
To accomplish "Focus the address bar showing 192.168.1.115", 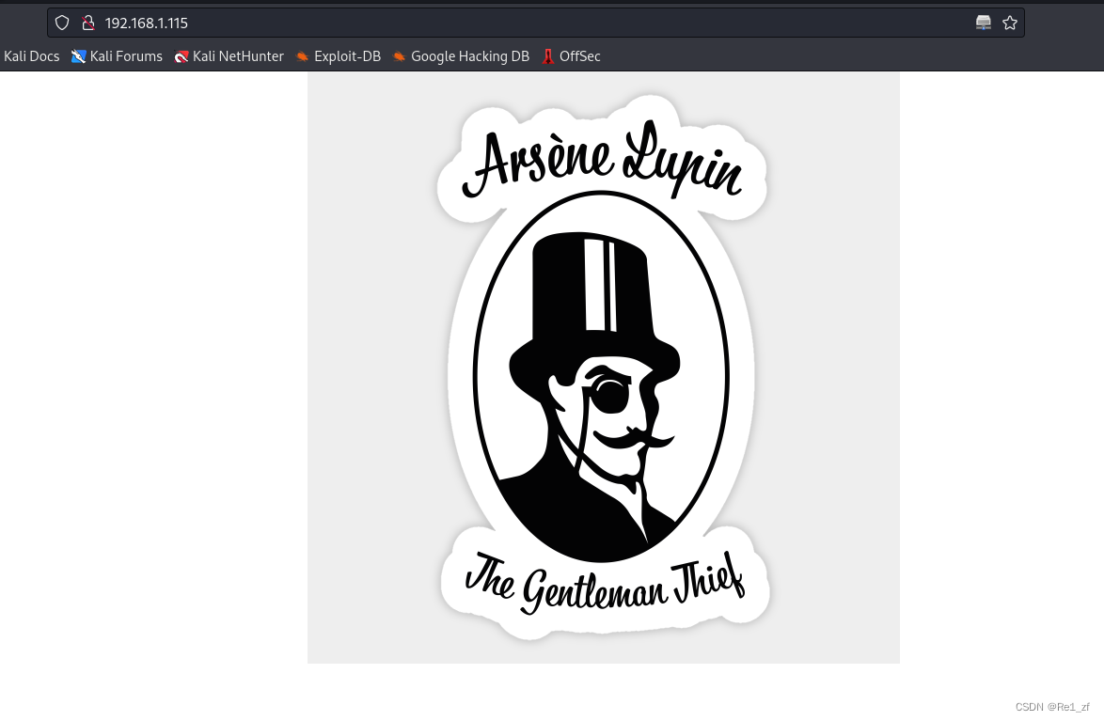I will point(535,23).
